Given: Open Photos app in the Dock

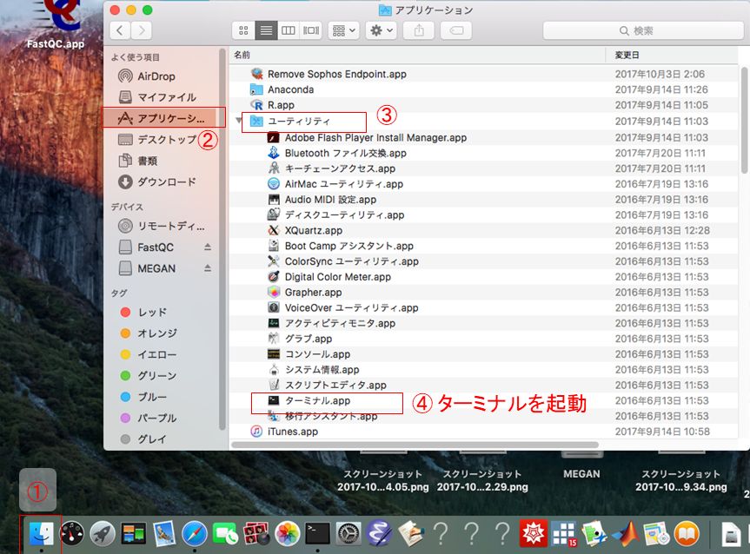Looking at the screenshot, I should click(287, 533).
